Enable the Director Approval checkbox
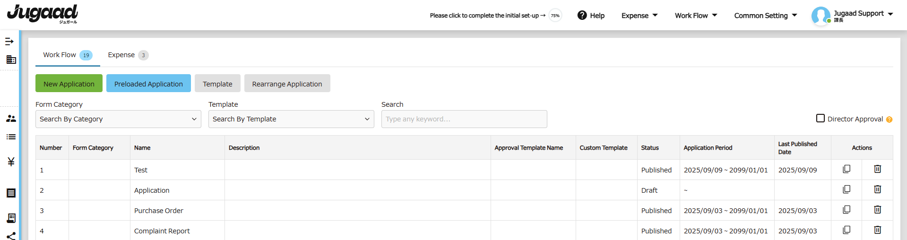This screenshot has width=907, height=240. pos(821,118)
